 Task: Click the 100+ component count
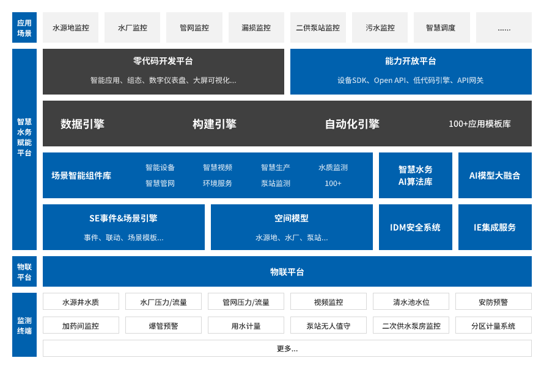333,184
